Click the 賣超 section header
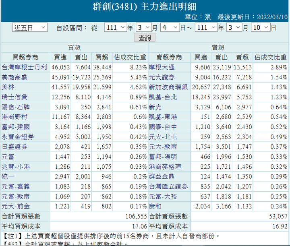Image resolution: width=290 pixels, height=246 pixels. point(218,48)
